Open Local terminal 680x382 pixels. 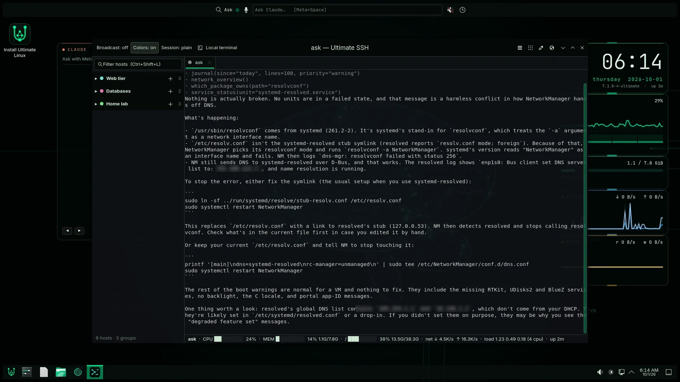pos(217,48)
